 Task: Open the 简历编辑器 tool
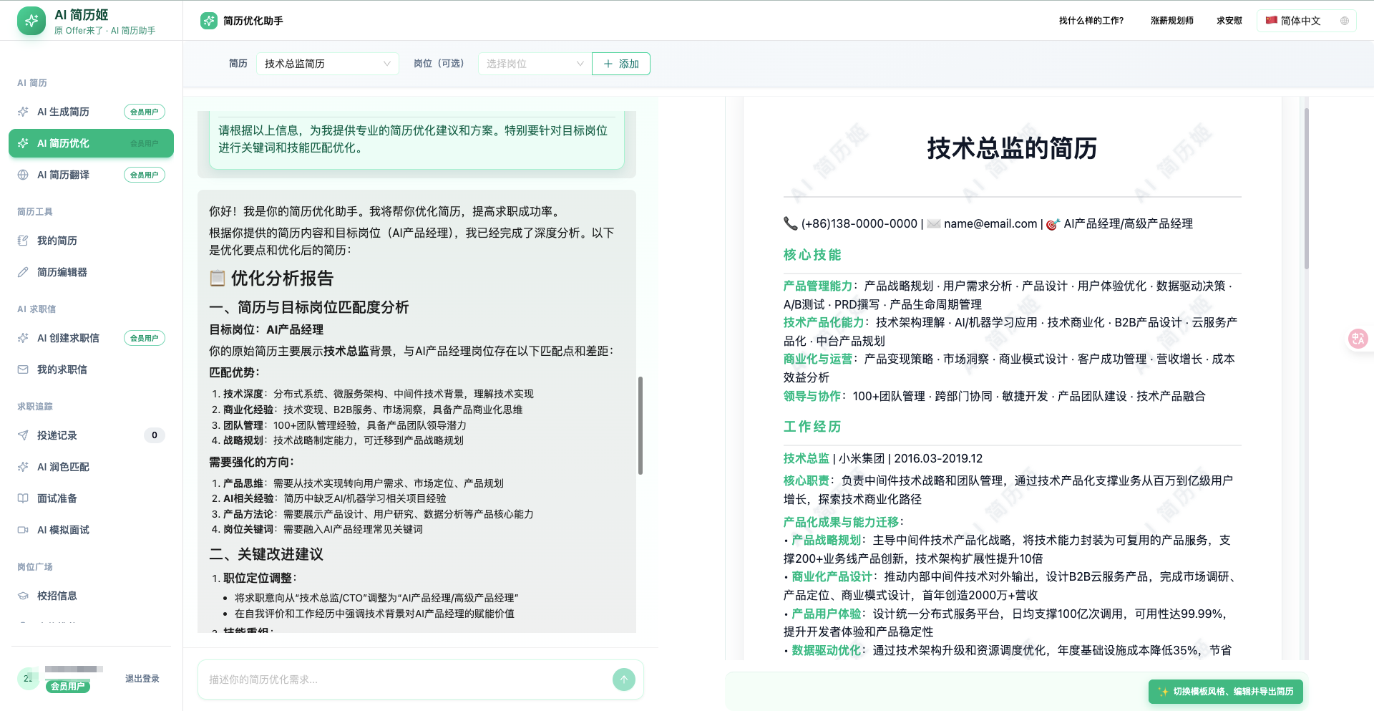[x=61, y=272]
